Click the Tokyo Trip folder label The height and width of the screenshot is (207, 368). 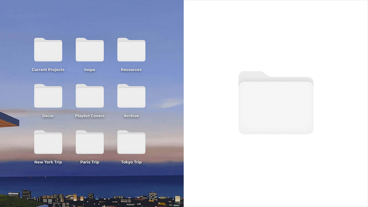point(131,162)
